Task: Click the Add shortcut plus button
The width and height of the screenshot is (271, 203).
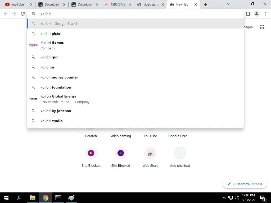Action: click(x=180, y=153)
